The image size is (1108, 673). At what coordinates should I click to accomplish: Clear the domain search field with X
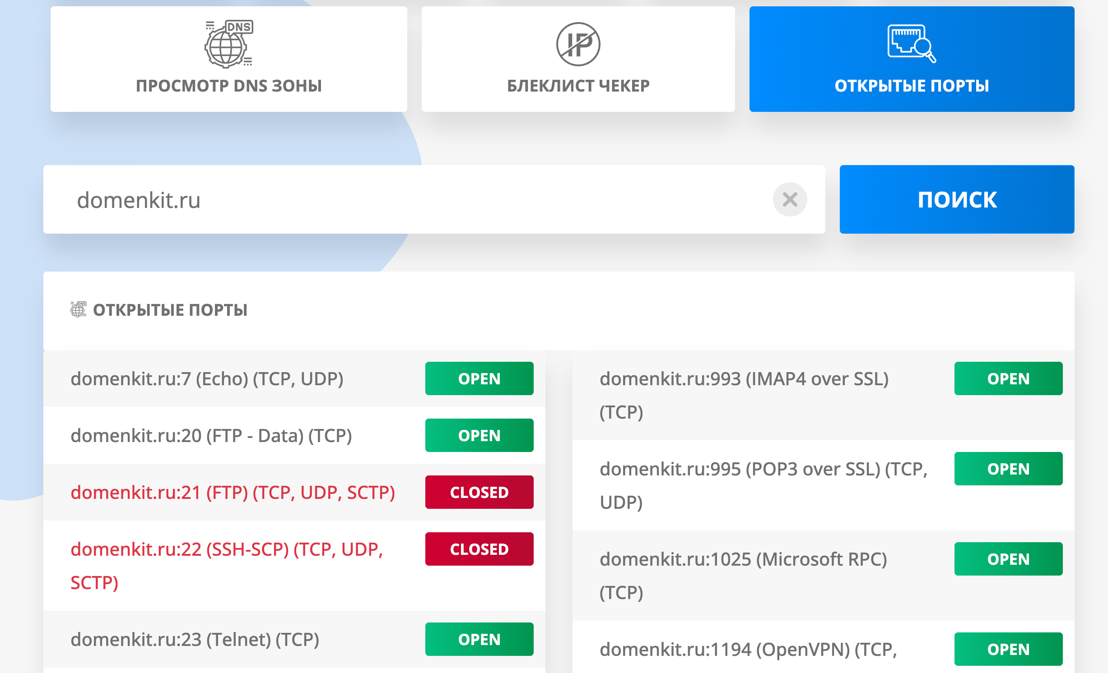tap(790, 199)
